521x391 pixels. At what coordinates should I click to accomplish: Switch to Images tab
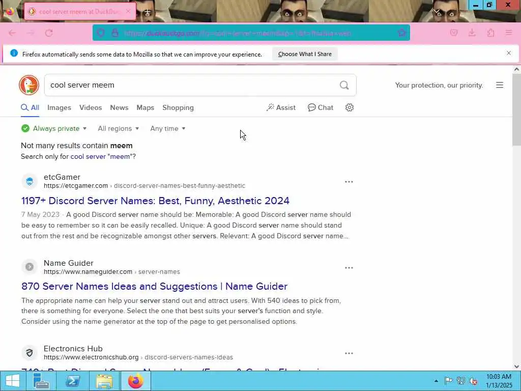(x=59, y=108)
